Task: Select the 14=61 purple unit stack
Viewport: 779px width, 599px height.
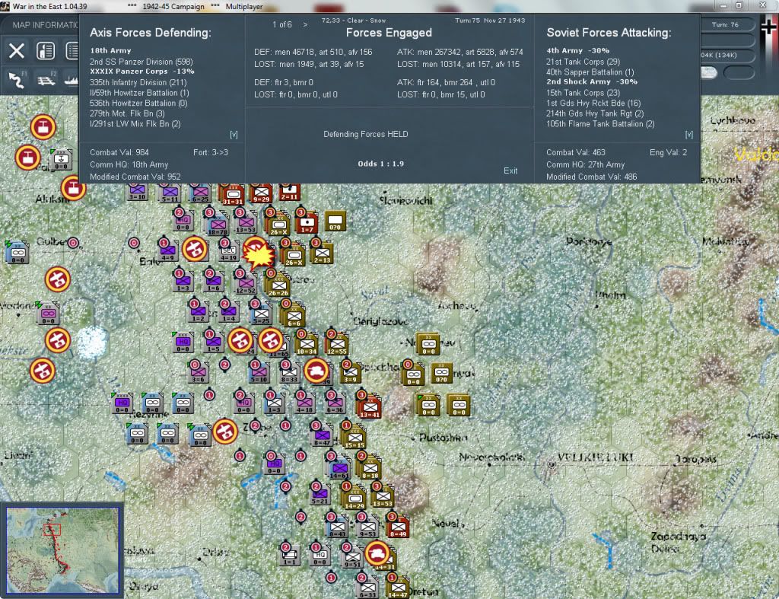Action: click(339, 469)
